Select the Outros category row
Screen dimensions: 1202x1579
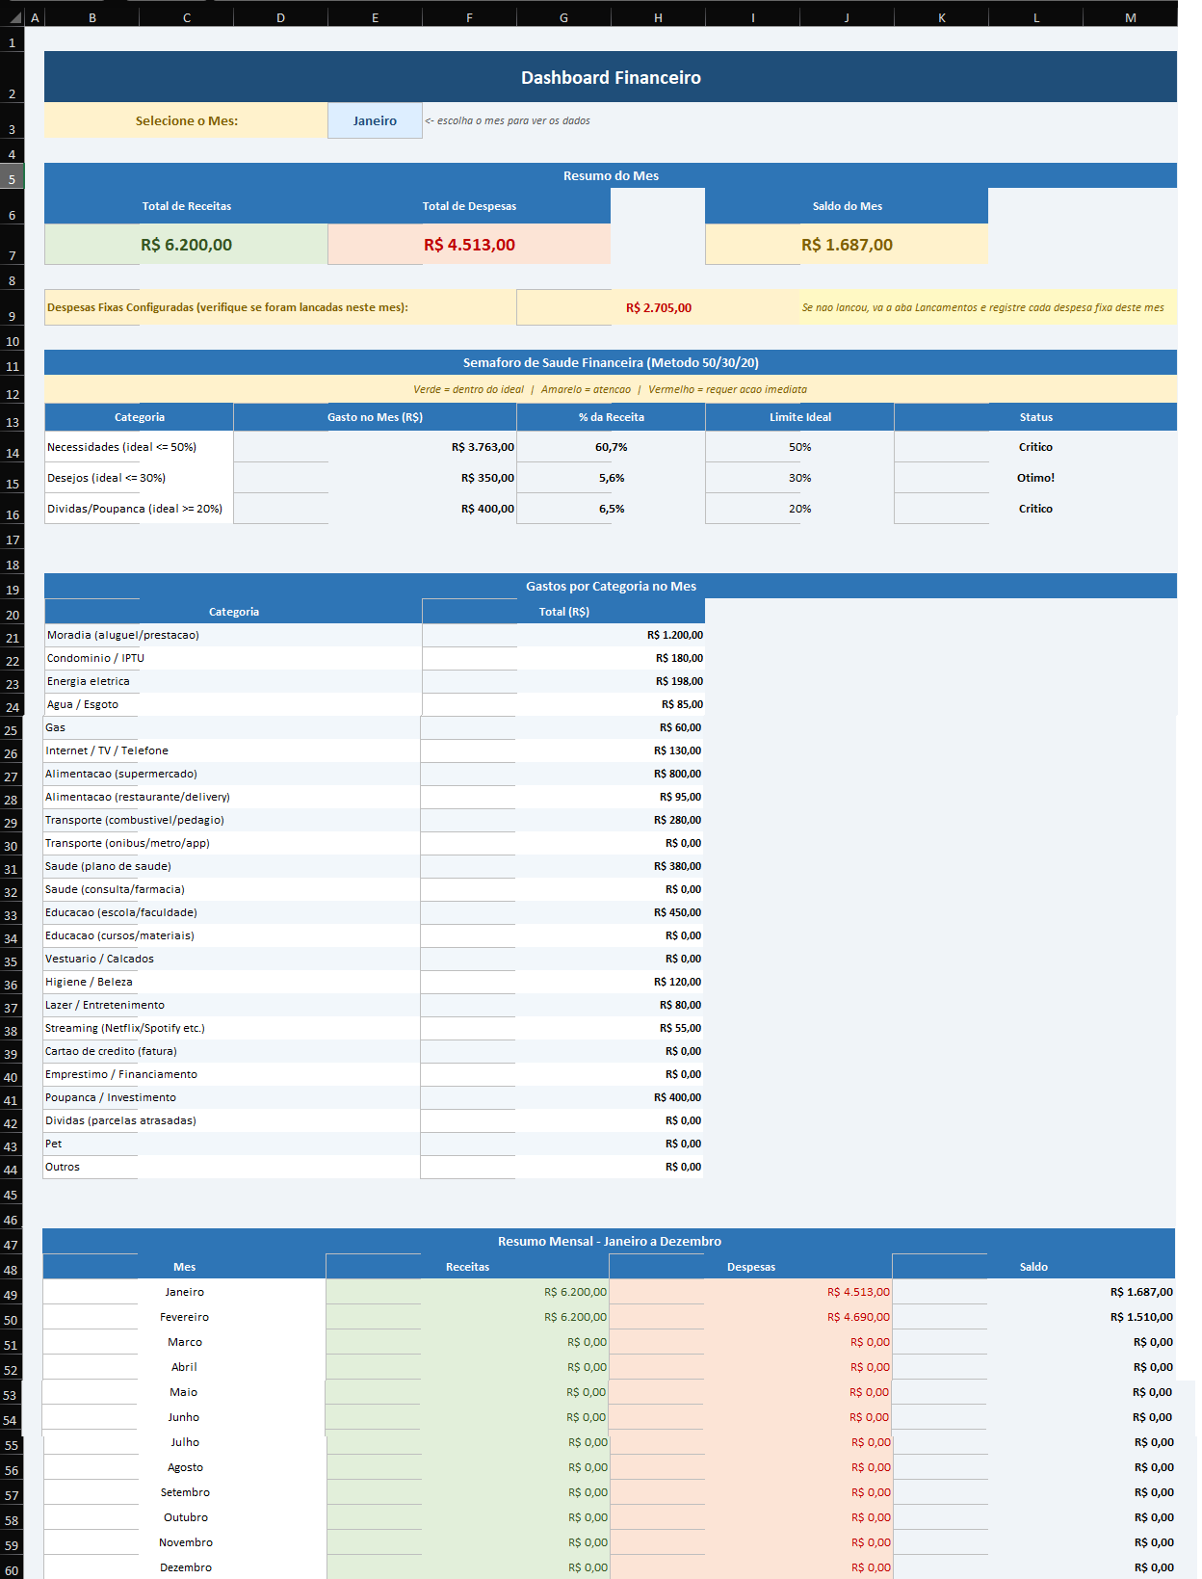231,1167
